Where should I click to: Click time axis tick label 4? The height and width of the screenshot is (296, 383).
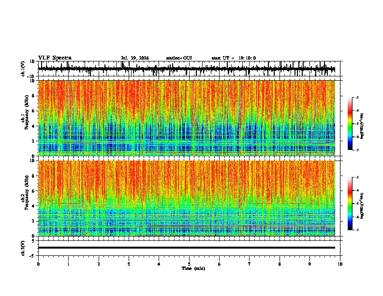point(159,264)
